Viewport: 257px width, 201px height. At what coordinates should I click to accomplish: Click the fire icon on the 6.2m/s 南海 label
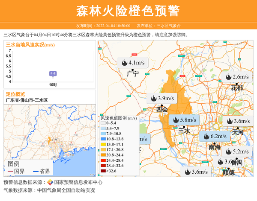pos(206,137)
